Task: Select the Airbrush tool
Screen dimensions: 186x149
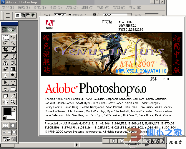Action: coord(6,57)
